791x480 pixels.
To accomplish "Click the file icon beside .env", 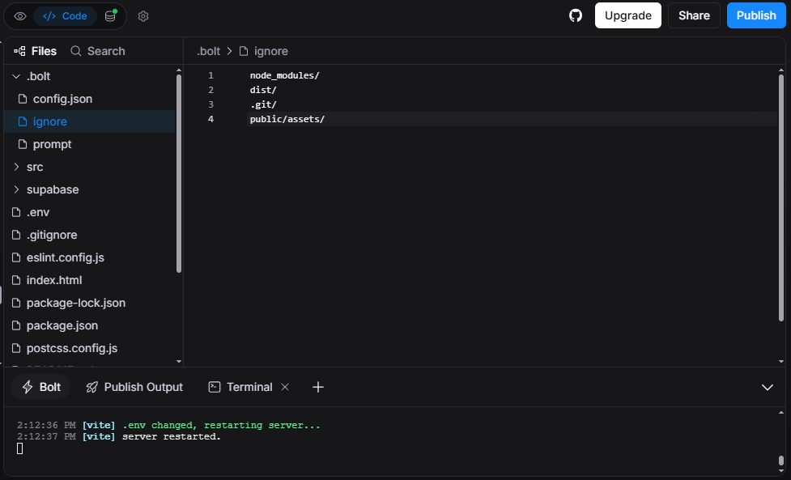I will (16, 212).
